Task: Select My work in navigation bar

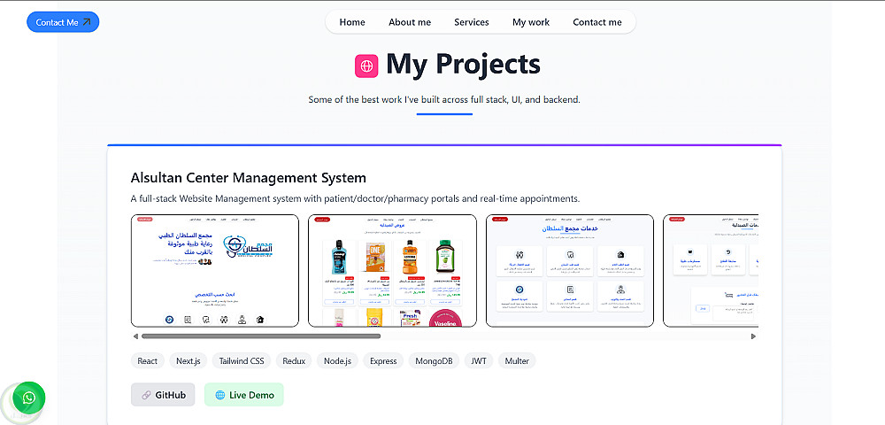Action: [531, 22]
